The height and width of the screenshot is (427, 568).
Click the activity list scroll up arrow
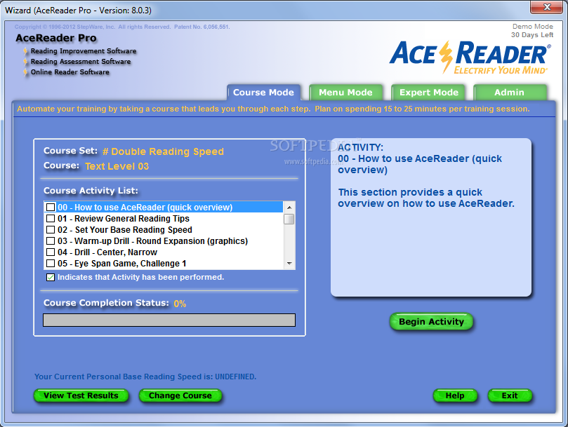click(x=289, y=208)
